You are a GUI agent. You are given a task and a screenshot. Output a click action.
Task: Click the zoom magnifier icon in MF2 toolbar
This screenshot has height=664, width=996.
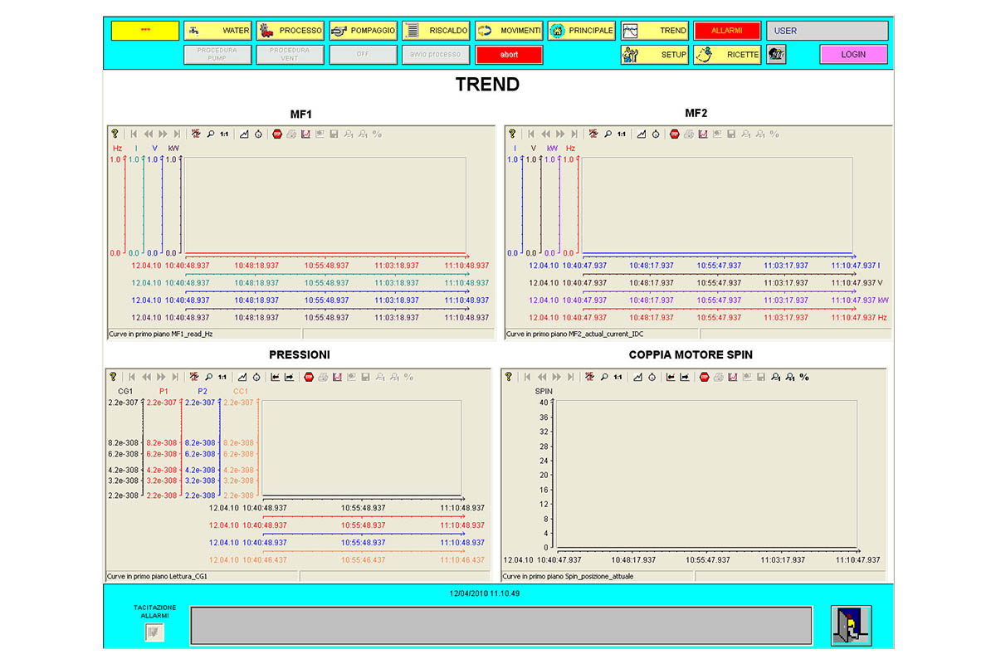click(607, 134)
